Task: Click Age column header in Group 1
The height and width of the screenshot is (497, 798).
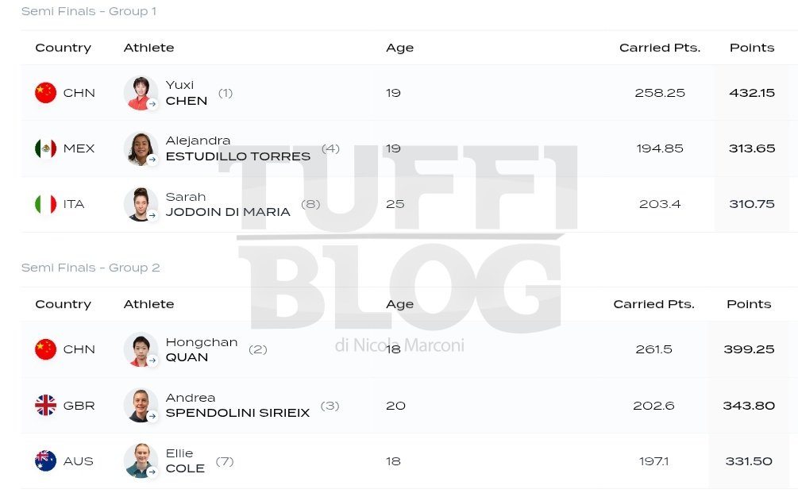Action: 399,48
